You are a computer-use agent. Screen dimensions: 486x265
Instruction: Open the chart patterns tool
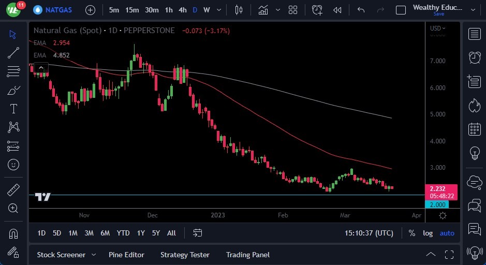(x=13, y=127)
